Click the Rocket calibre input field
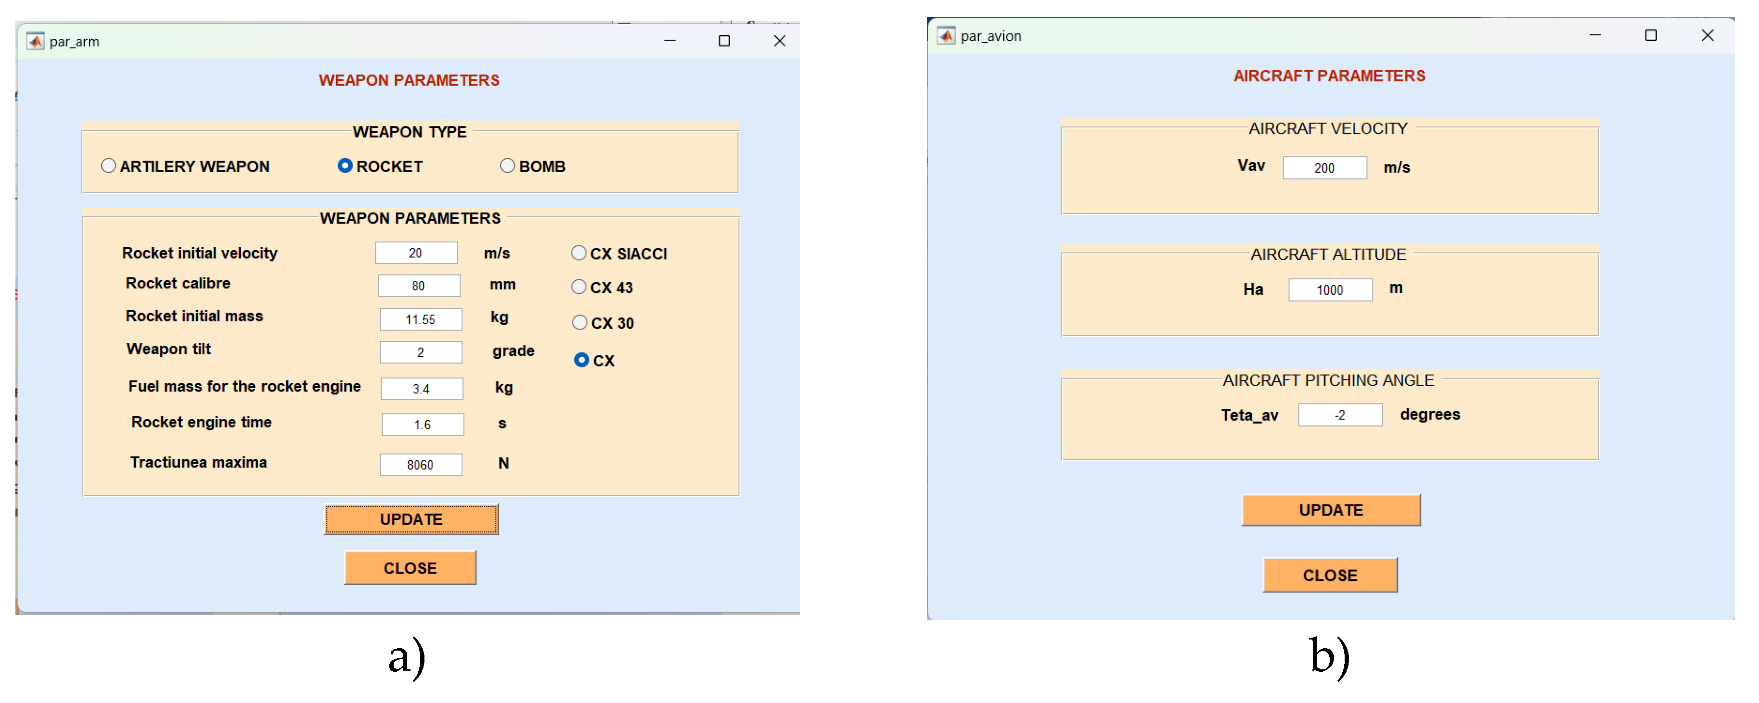This screenshot has height=703, width=1759. click(419, 285)
